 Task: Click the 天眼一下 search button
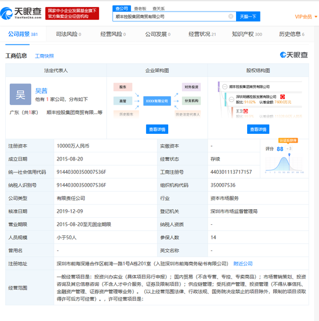click(248, 16)
